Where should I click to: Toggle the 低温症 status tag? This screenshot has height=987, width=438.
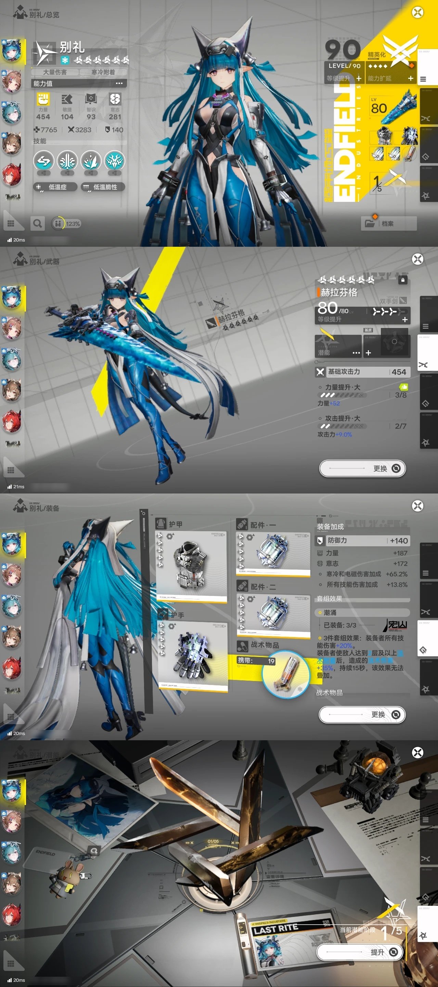click(56, 186)
